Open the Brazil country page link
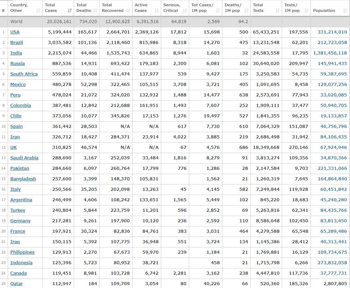Image resolution: width=350 pixels, height=288 pixels. 16,42
